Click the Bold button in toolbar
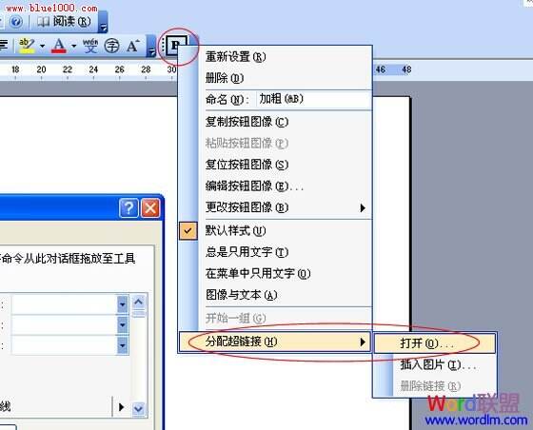Image resolution: width=533 pixels, height=430 pixels. pyautogui.click(x=176, y=45)
